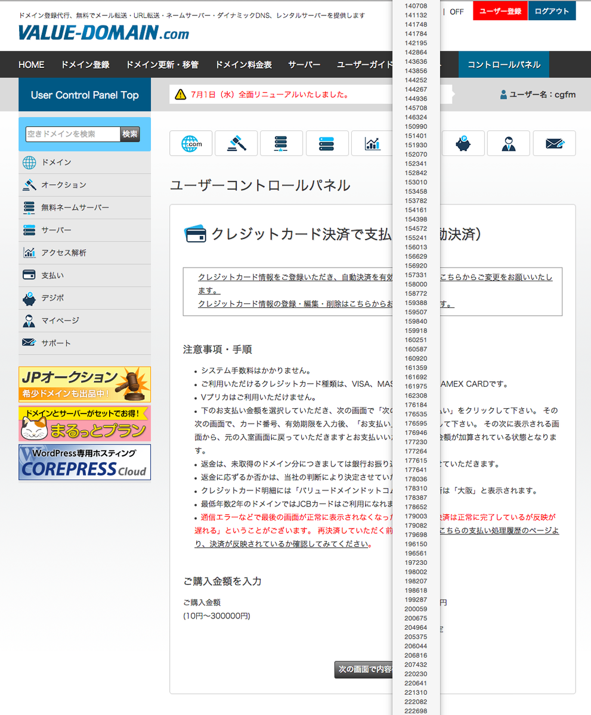
Task: Focus the 空きドメインを検索 search field
Action: click(x=73, y=134)
